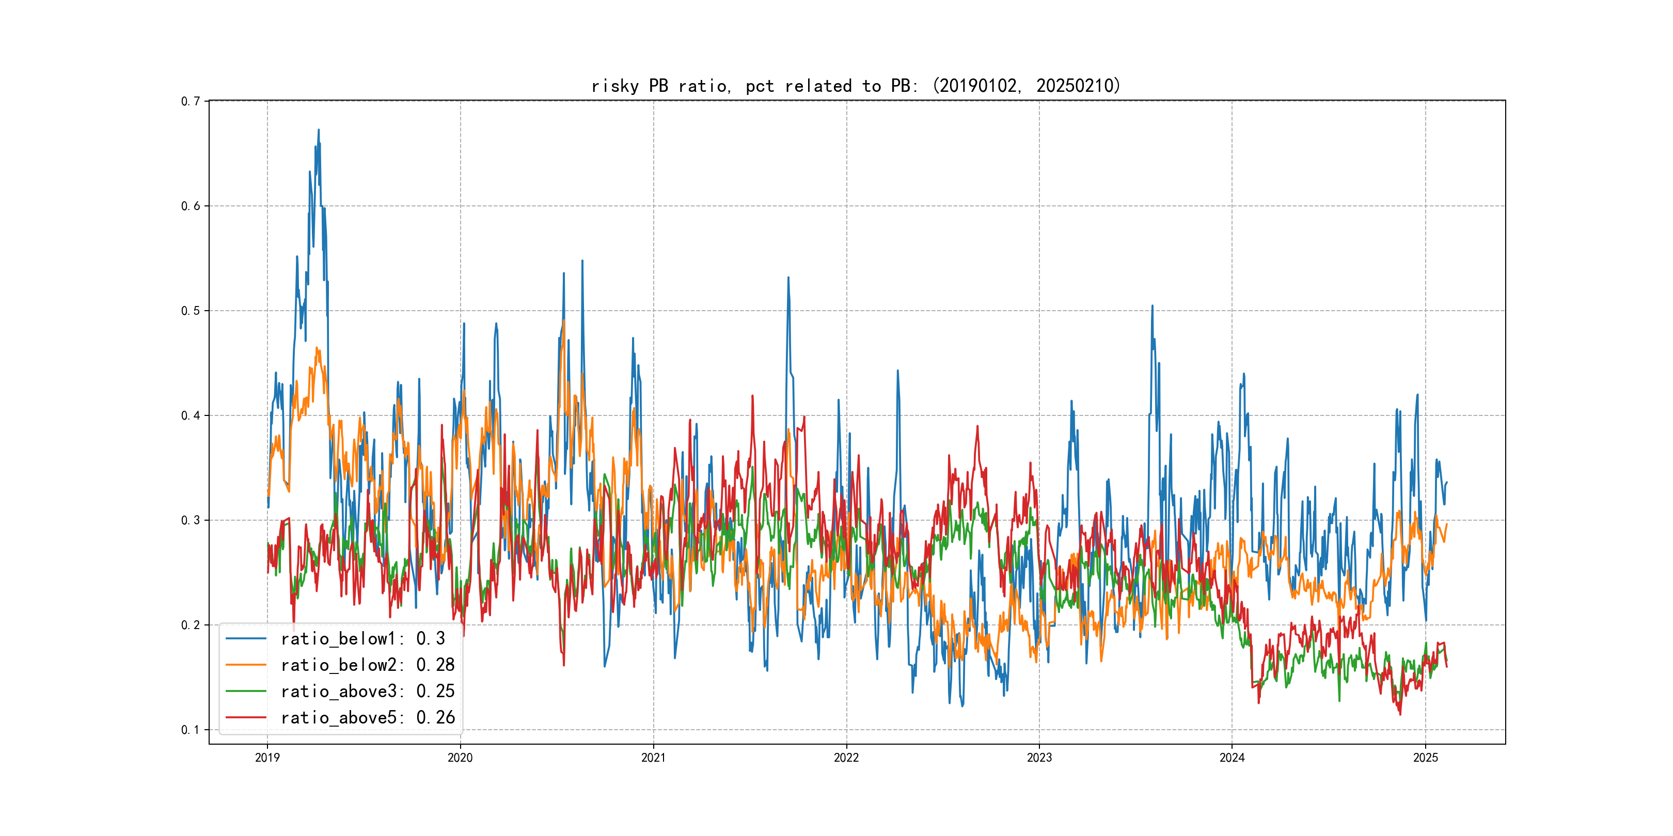Click the orange ratio_below2 legend line
Screen dimensions: 1673x836
(x=245, y=665)
